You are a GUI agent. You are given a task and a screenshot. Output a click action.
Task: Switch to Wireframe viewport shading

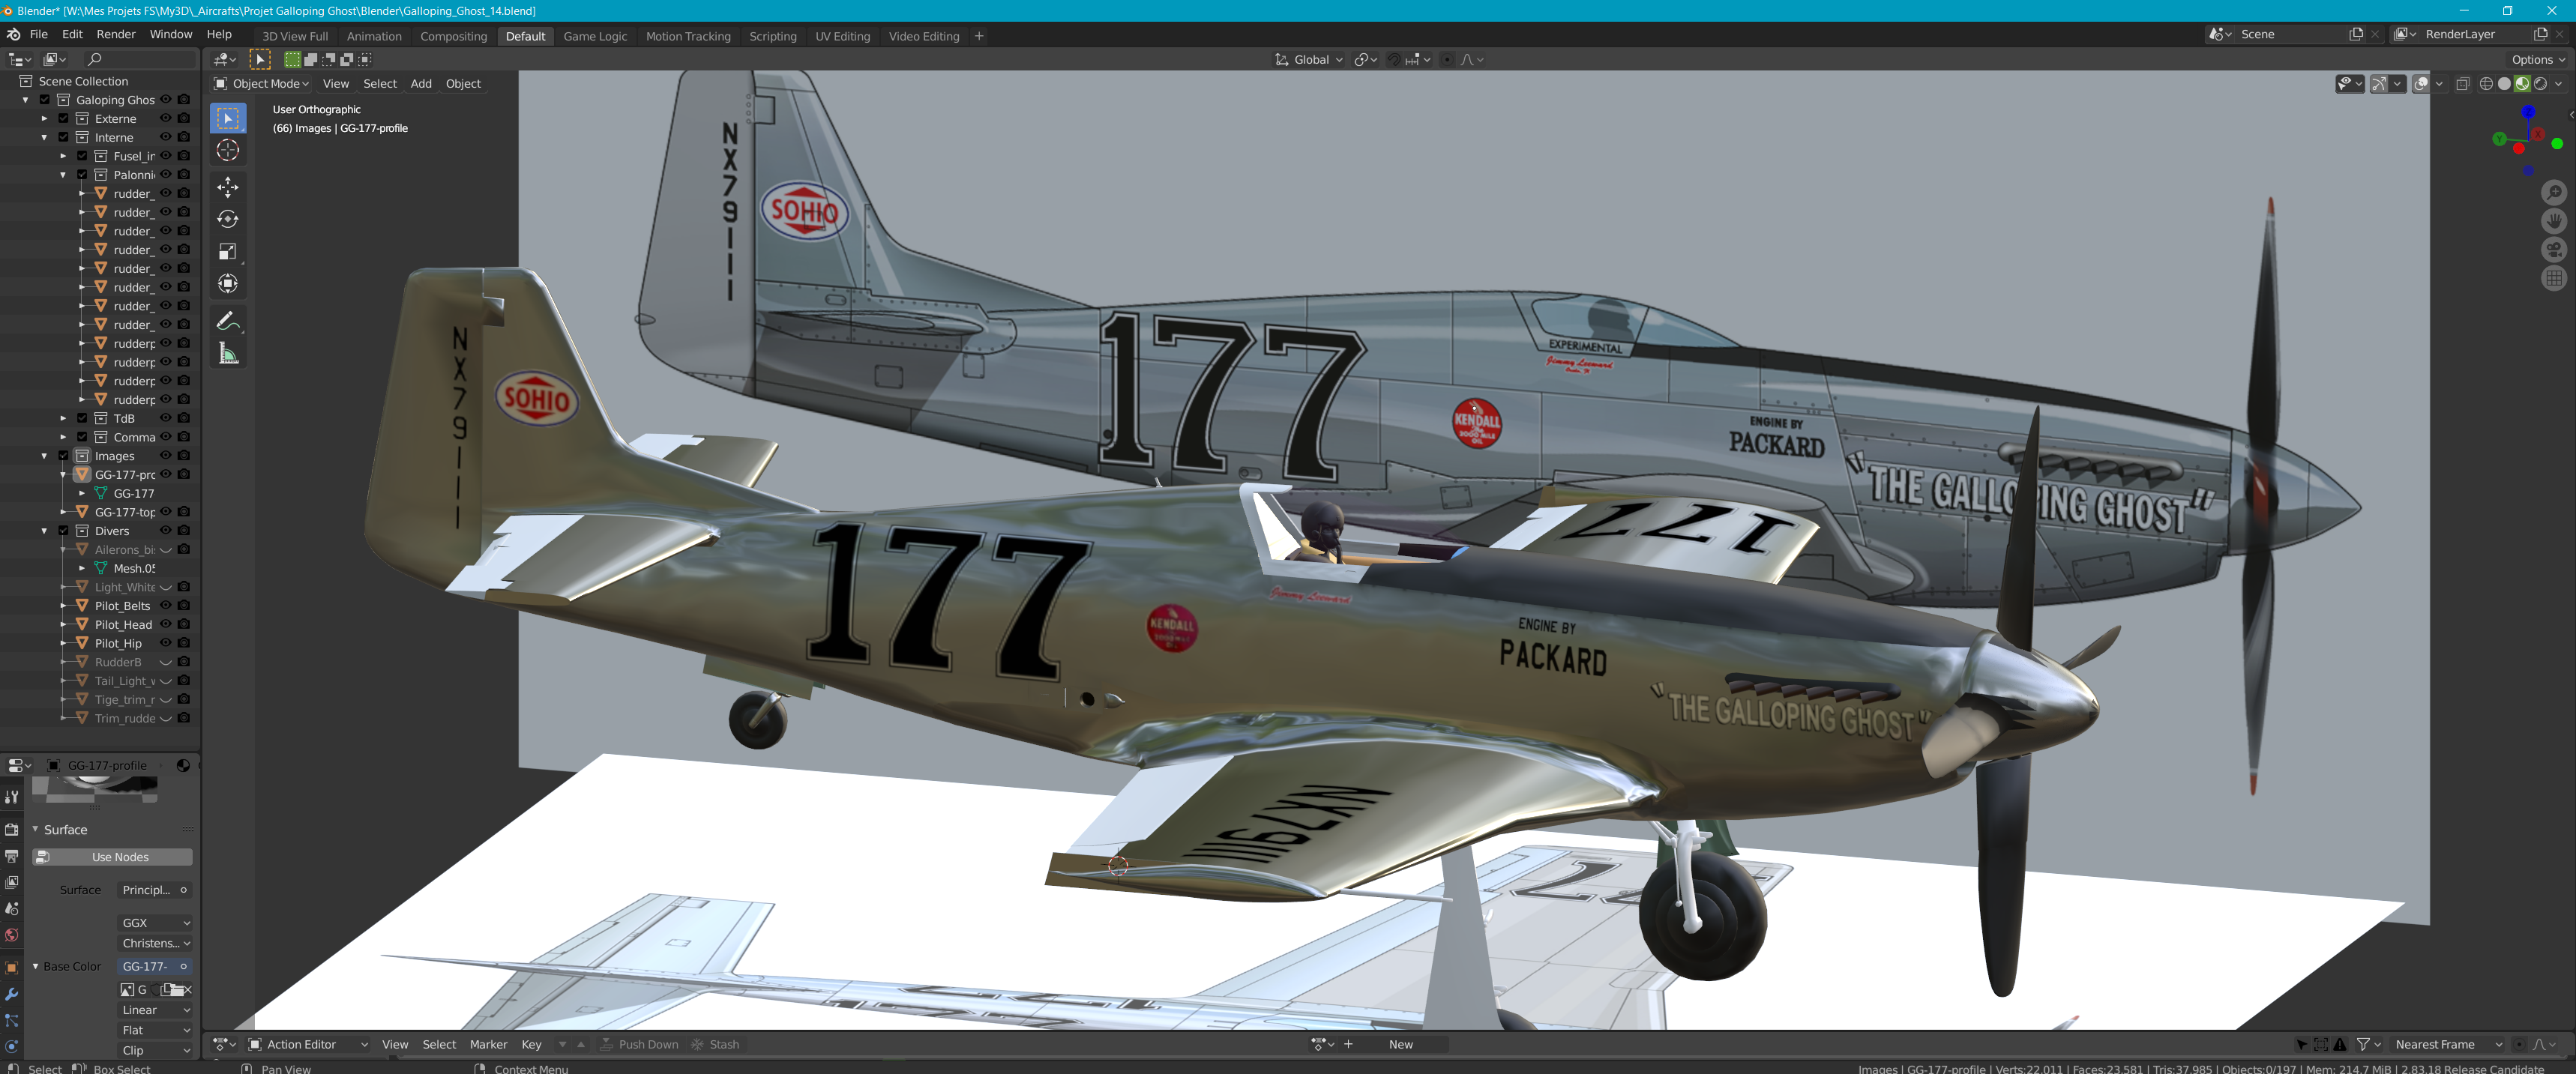pos(2486,84)
